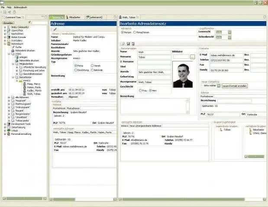Switch to the [unbenannt] tab
Viewport: 268px width, 207px height.
[x=94, y=17]
